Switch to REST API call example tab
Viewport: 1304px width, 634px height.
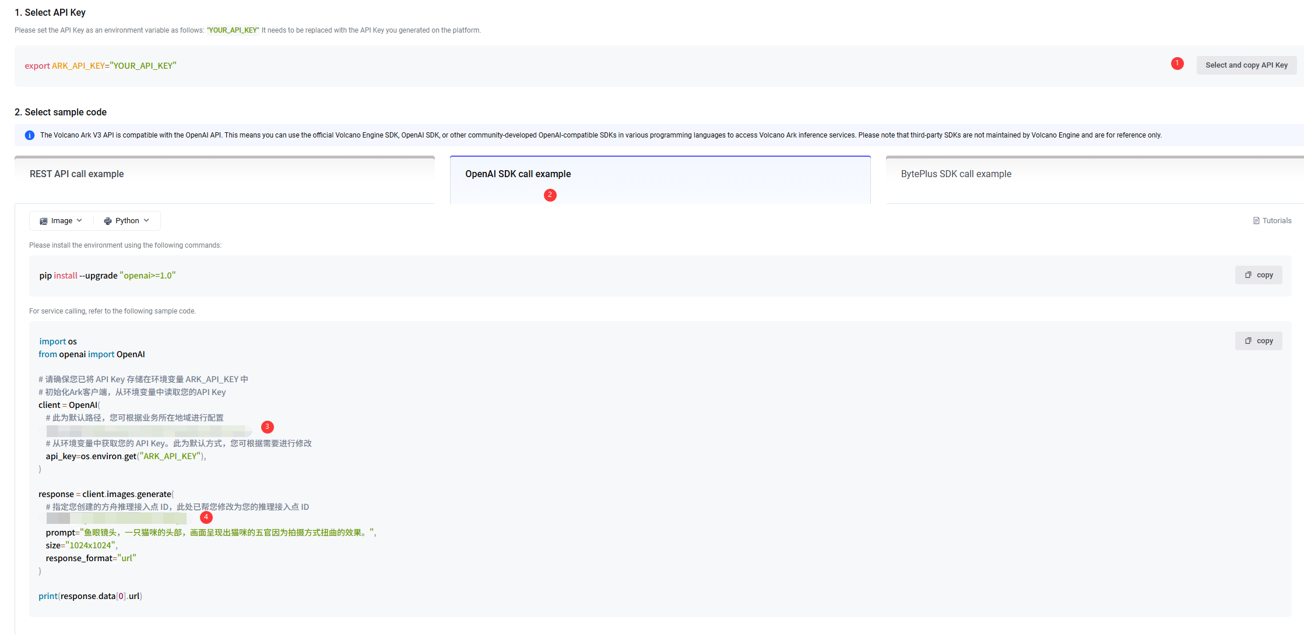point(76,174)
